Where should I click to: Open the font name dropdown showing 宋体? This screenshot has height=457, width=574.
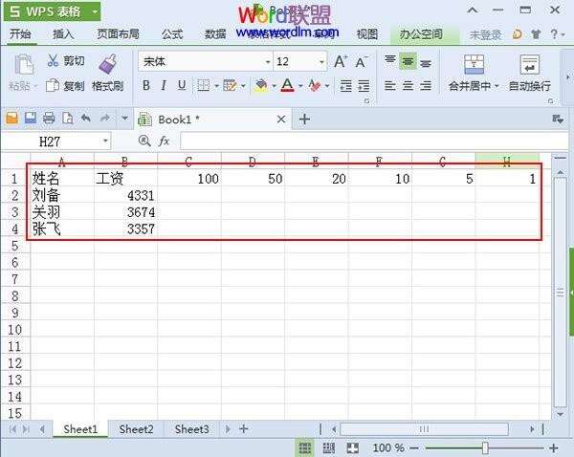[x=267, y=61]
